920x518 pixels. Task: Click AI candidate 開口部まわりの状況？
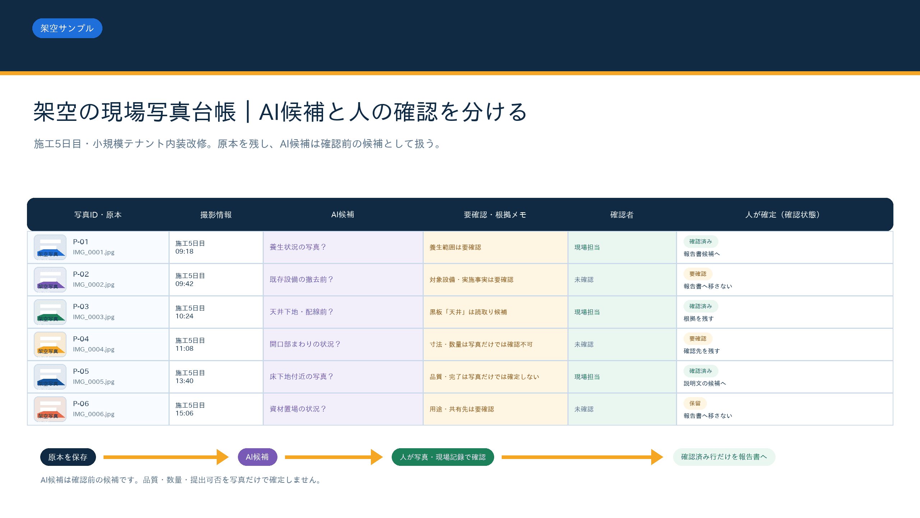point(305,344)
